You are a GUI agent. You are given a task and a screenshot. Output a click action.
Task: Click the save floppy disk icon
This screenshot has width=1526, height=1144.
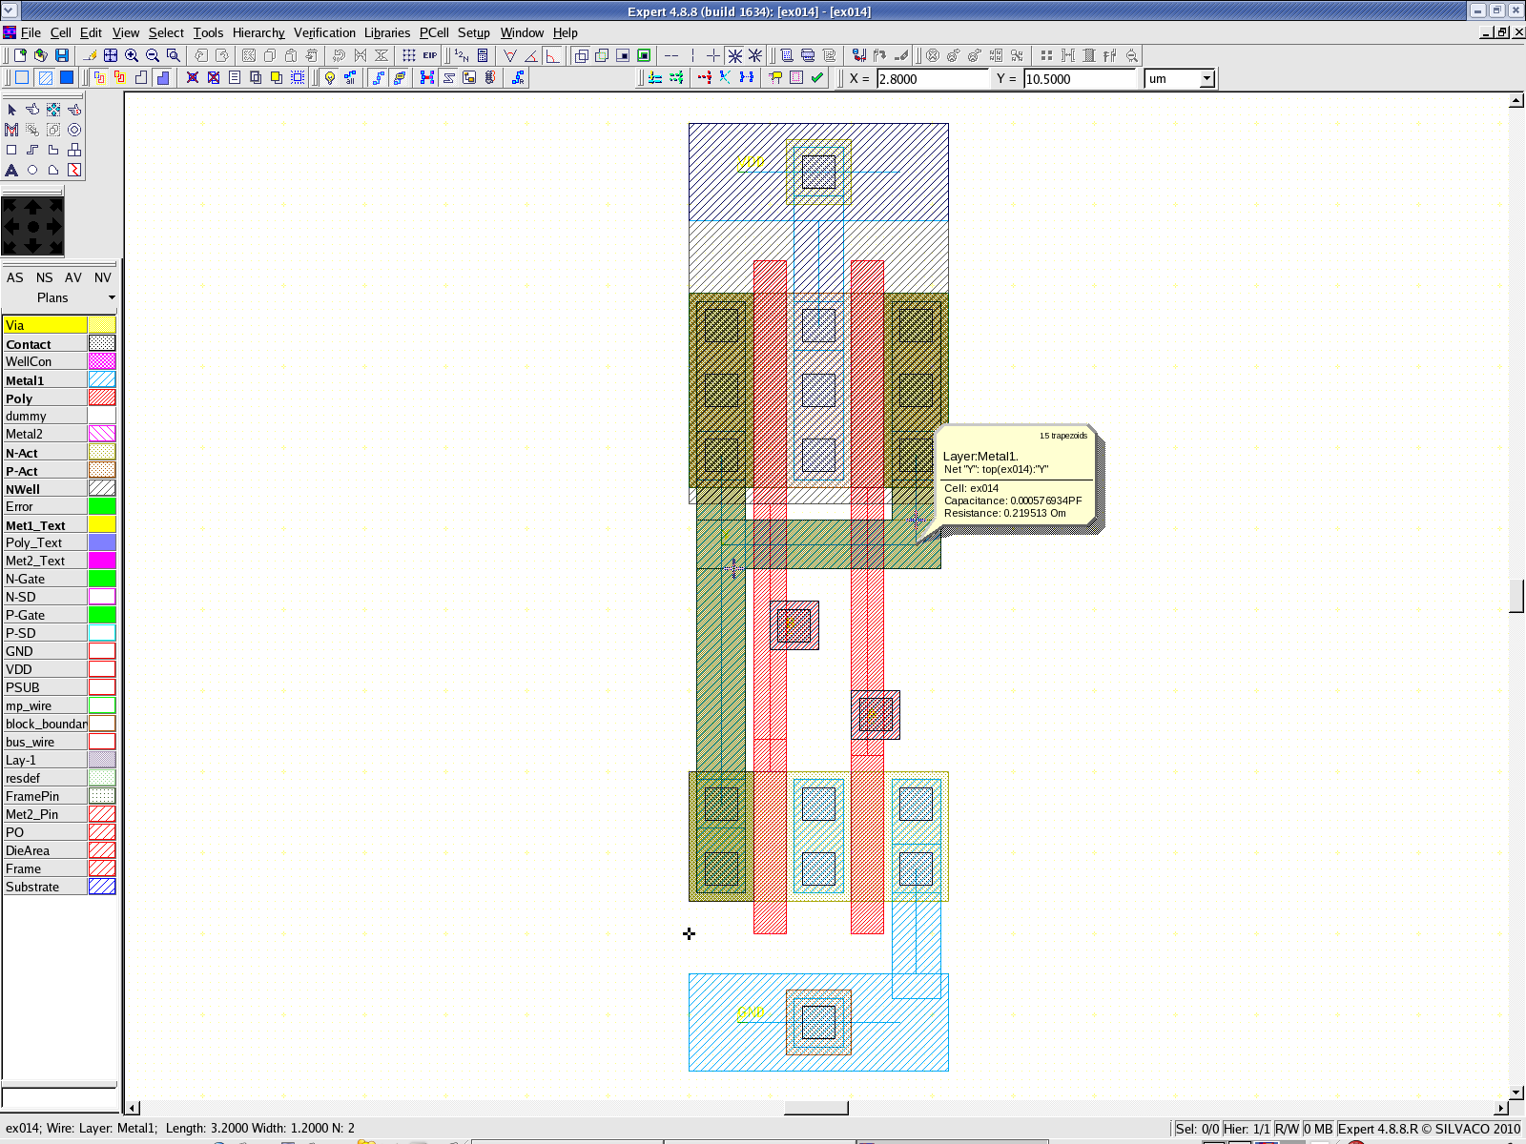coord(62,56)
